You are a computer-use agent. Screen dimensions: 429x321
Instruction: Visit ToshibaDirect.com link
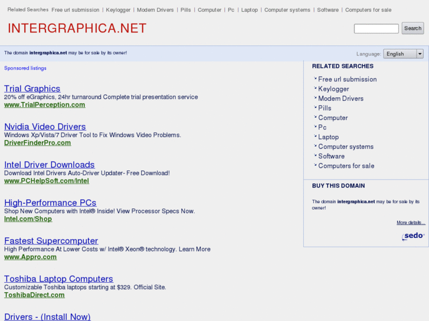pyautogui.click(x=34, y=295)
